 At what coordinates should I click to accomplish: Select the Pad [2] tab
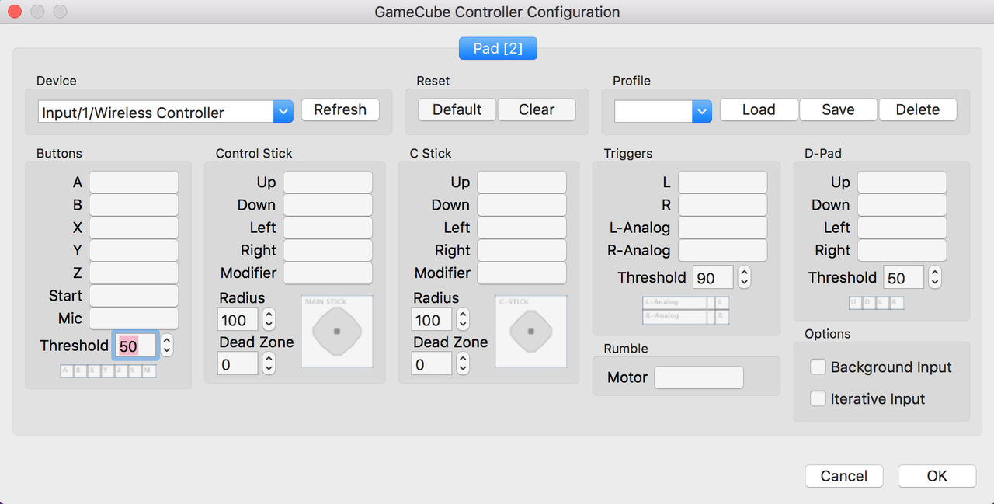pyautogui.click(x=498, y=48)
